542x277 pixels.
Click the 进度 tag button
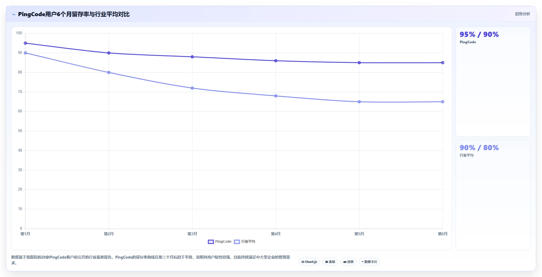348,262
